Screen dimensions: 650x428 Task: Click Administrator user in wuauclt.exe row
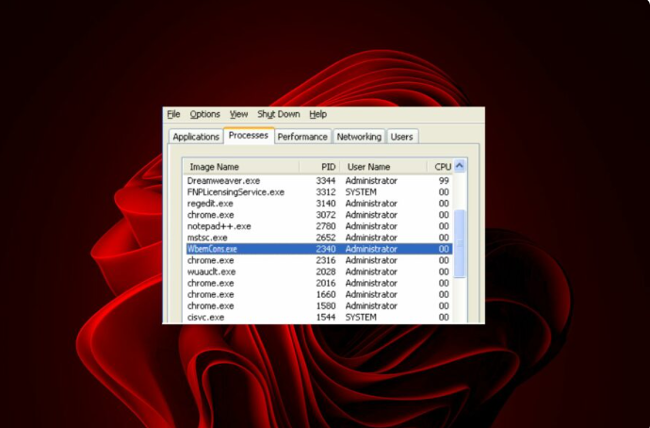[371, 272]
